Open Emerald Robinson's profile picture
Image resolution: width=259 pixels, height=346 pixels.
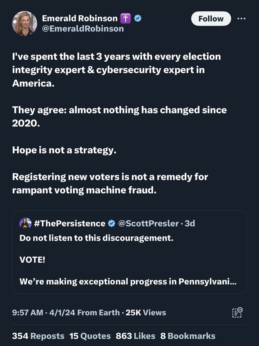point(25,23)
